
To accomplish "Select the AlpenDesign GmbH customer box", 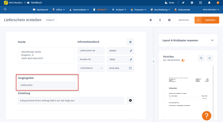I will tap(46, 55).
